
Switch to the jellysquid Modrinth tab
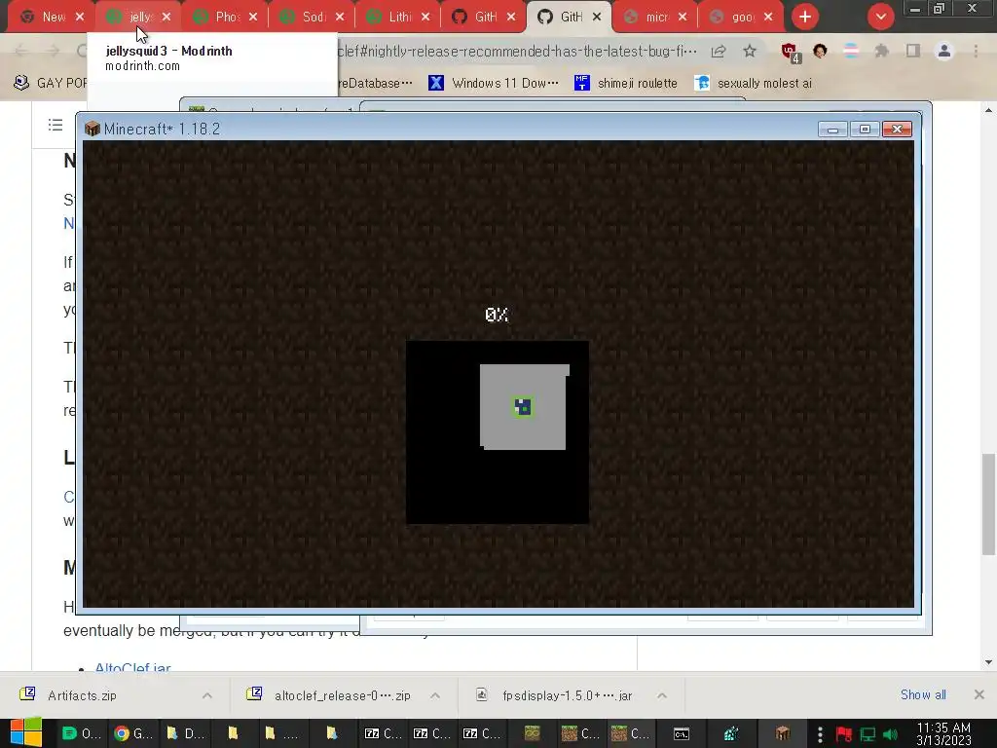(x=138, y=17)
